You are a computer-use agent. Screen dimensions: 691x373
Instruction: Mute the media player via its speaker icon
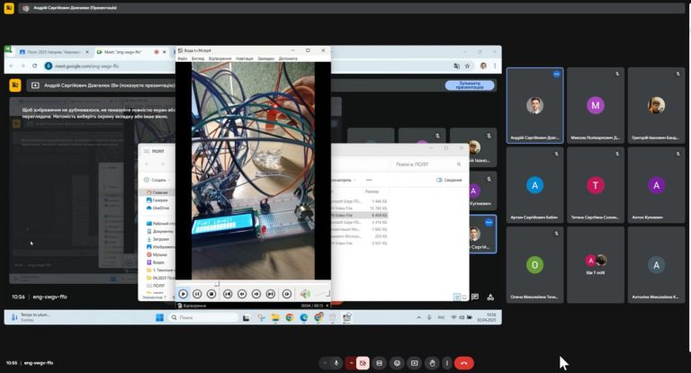point(305,294)
